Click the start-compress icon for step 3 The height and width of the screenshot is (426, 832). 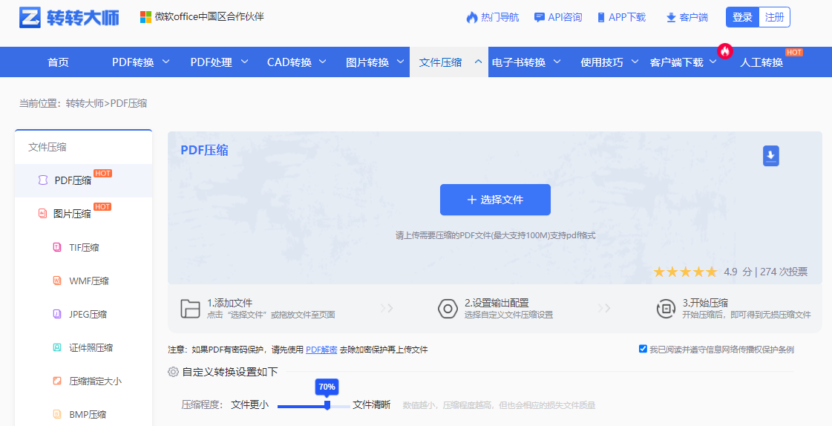click(x=666, y=308)
